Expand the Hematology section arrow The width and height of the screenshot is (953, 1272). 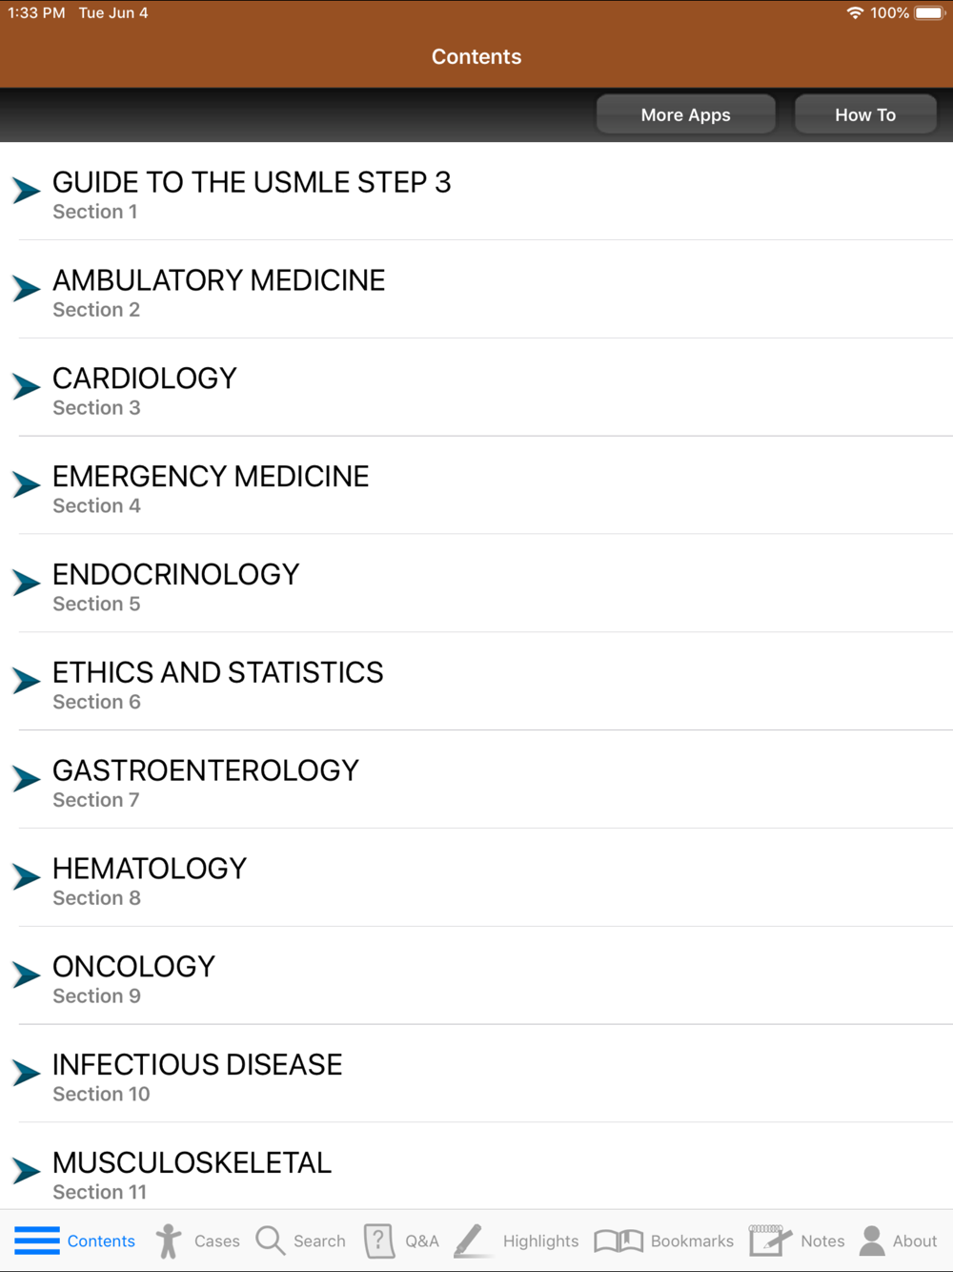coord(27,876)
